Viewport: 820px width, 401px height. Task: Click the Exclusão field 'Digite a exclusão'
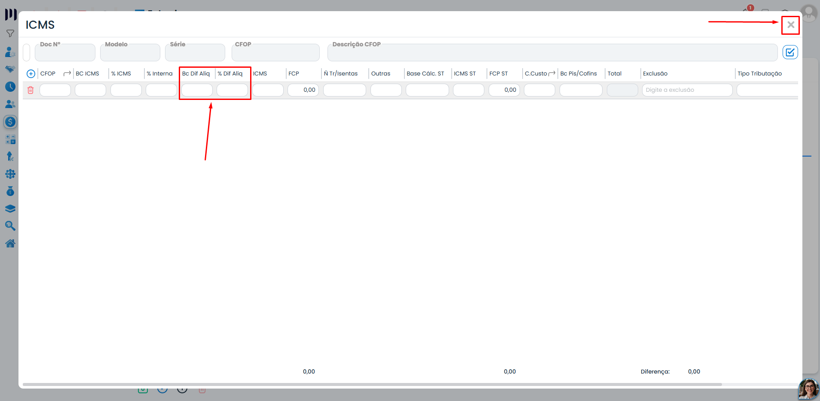click(687, 90)
